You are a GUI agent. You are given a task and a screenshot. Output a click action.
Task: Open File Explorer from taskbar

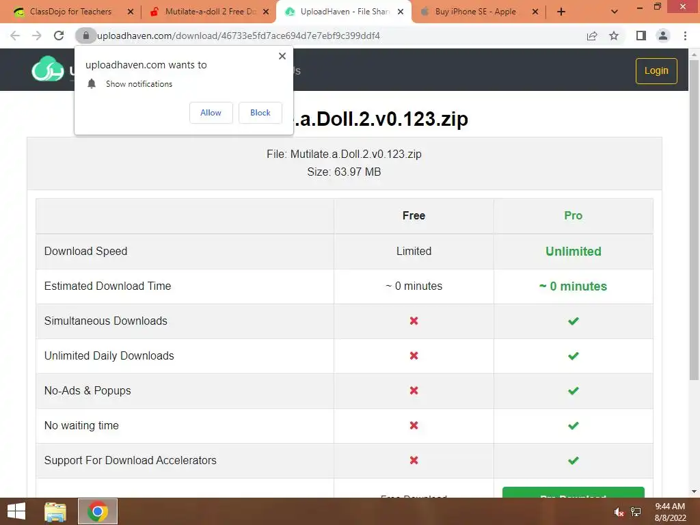click(x=55, y=511)
